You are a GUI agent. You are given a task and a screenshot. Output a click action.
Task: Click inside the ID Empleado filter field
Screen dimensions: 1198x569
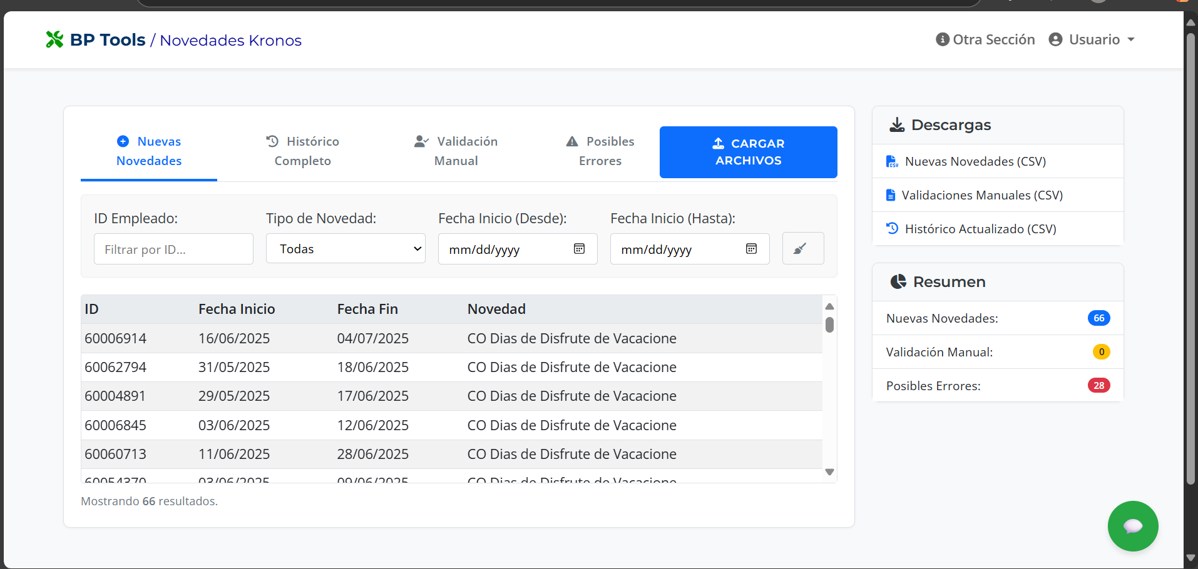pos(173,248)
